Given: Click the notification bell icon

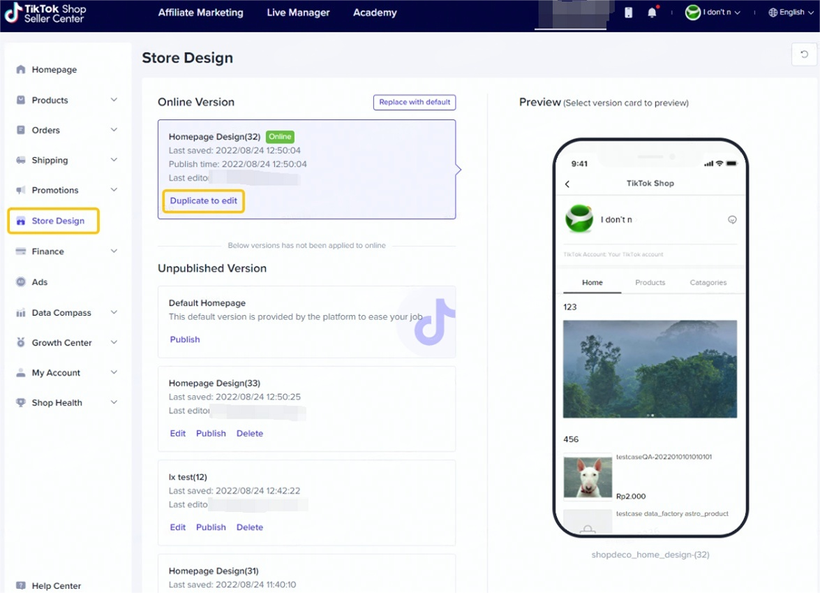Looking at the screenshot, I should click(x=652, y=13).
